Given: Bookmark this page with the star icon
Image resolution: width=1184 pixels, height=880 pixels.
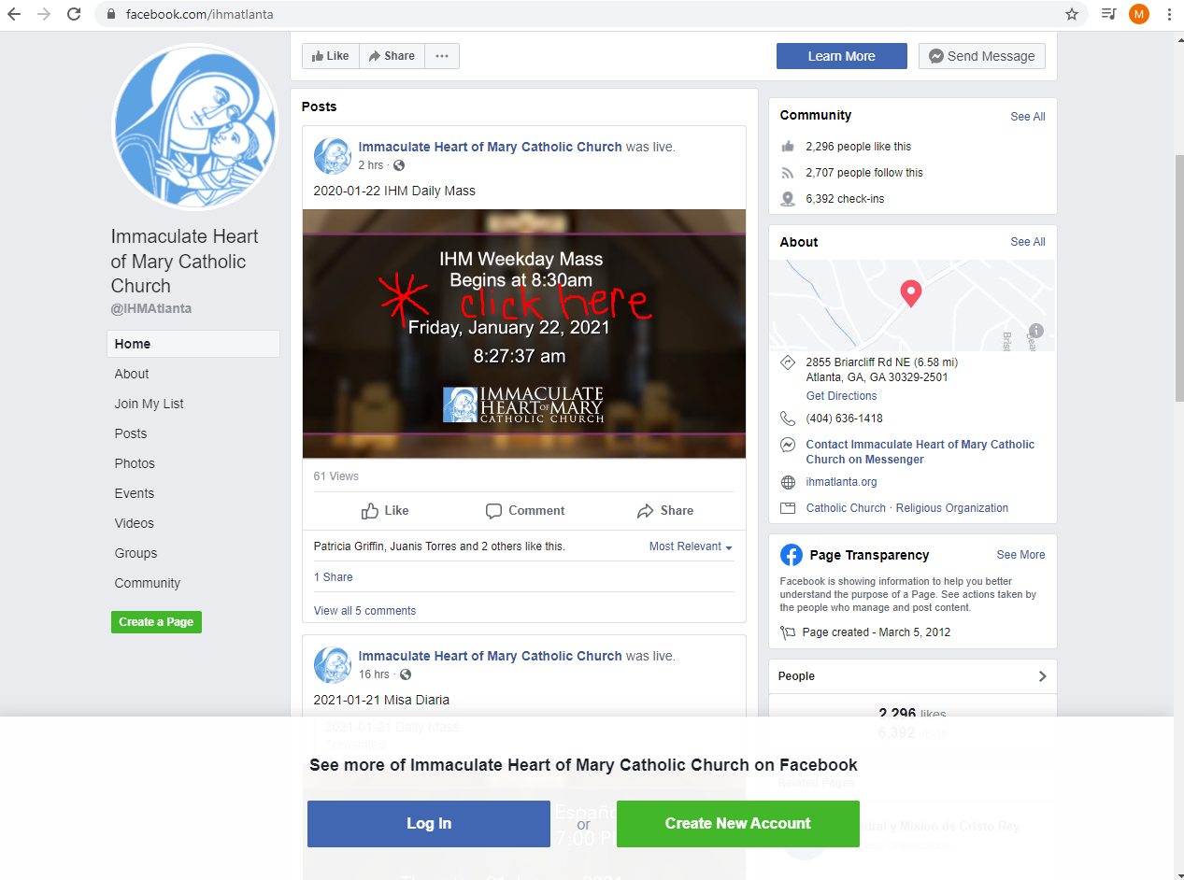Looking at the screenshot, I should tap(1072, 14).
